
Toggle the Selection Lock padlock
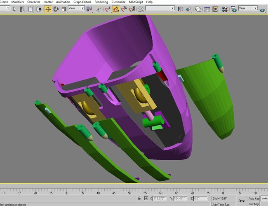tap(139, 198)
